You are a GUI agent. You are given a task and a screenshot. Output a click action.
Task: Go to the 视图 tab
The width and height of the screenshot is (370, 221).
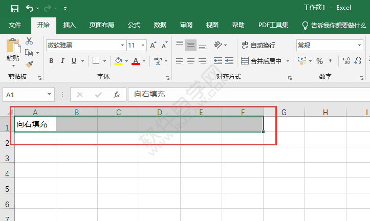pyautogui.click(x=212, y=25)
